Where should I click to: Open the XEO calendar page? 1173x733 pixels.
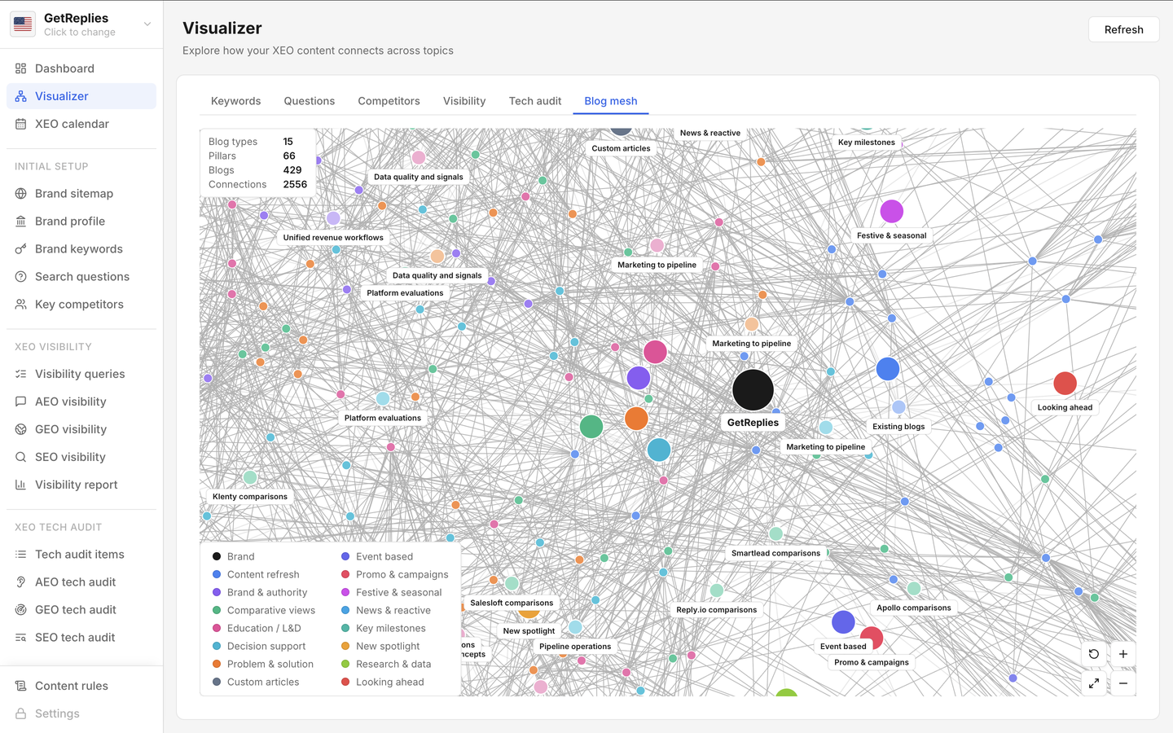click(x=81, y=124)
